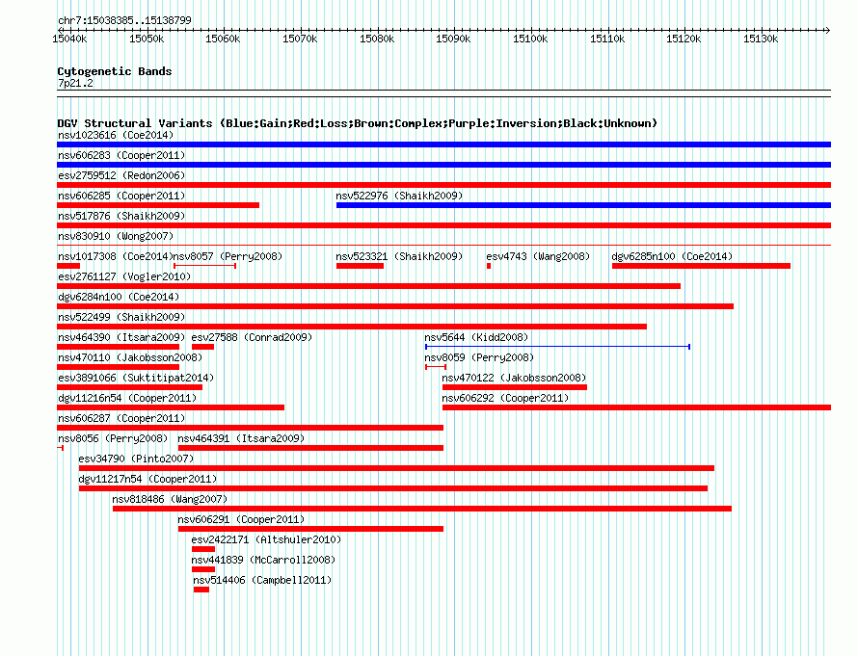Screen dimensions: 858x656
Task: Click the nsv1017308 (Coe2014) label
Action: point(116,256)
